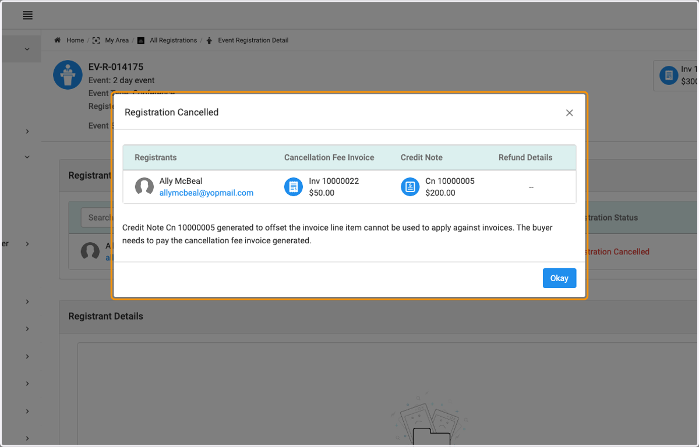Click the cancellation fee invoice icon
This screenshot has width=699, height=447.
pyautogui.click(x=294, y=187)
